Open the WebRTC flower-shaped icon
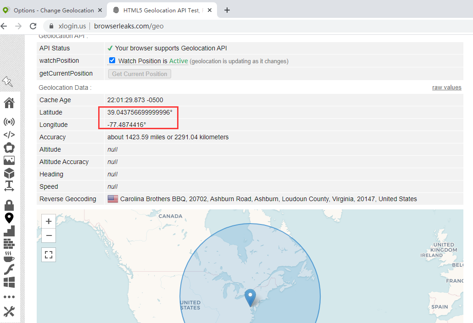Screen dimensions: 473x323 pos(9,148)
